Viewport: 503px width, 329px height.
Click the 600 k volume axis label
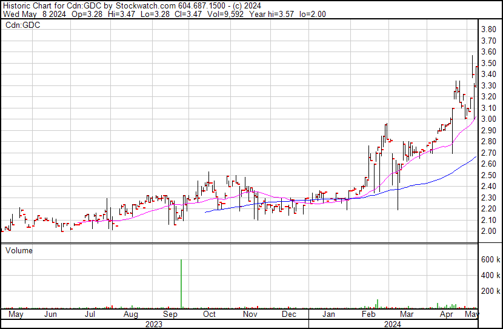(x=491, y=260)
